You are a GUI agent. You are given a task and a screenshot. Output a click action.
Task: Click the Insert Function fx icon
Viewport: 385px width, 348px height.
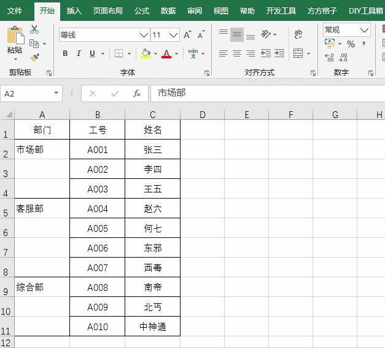137,93
